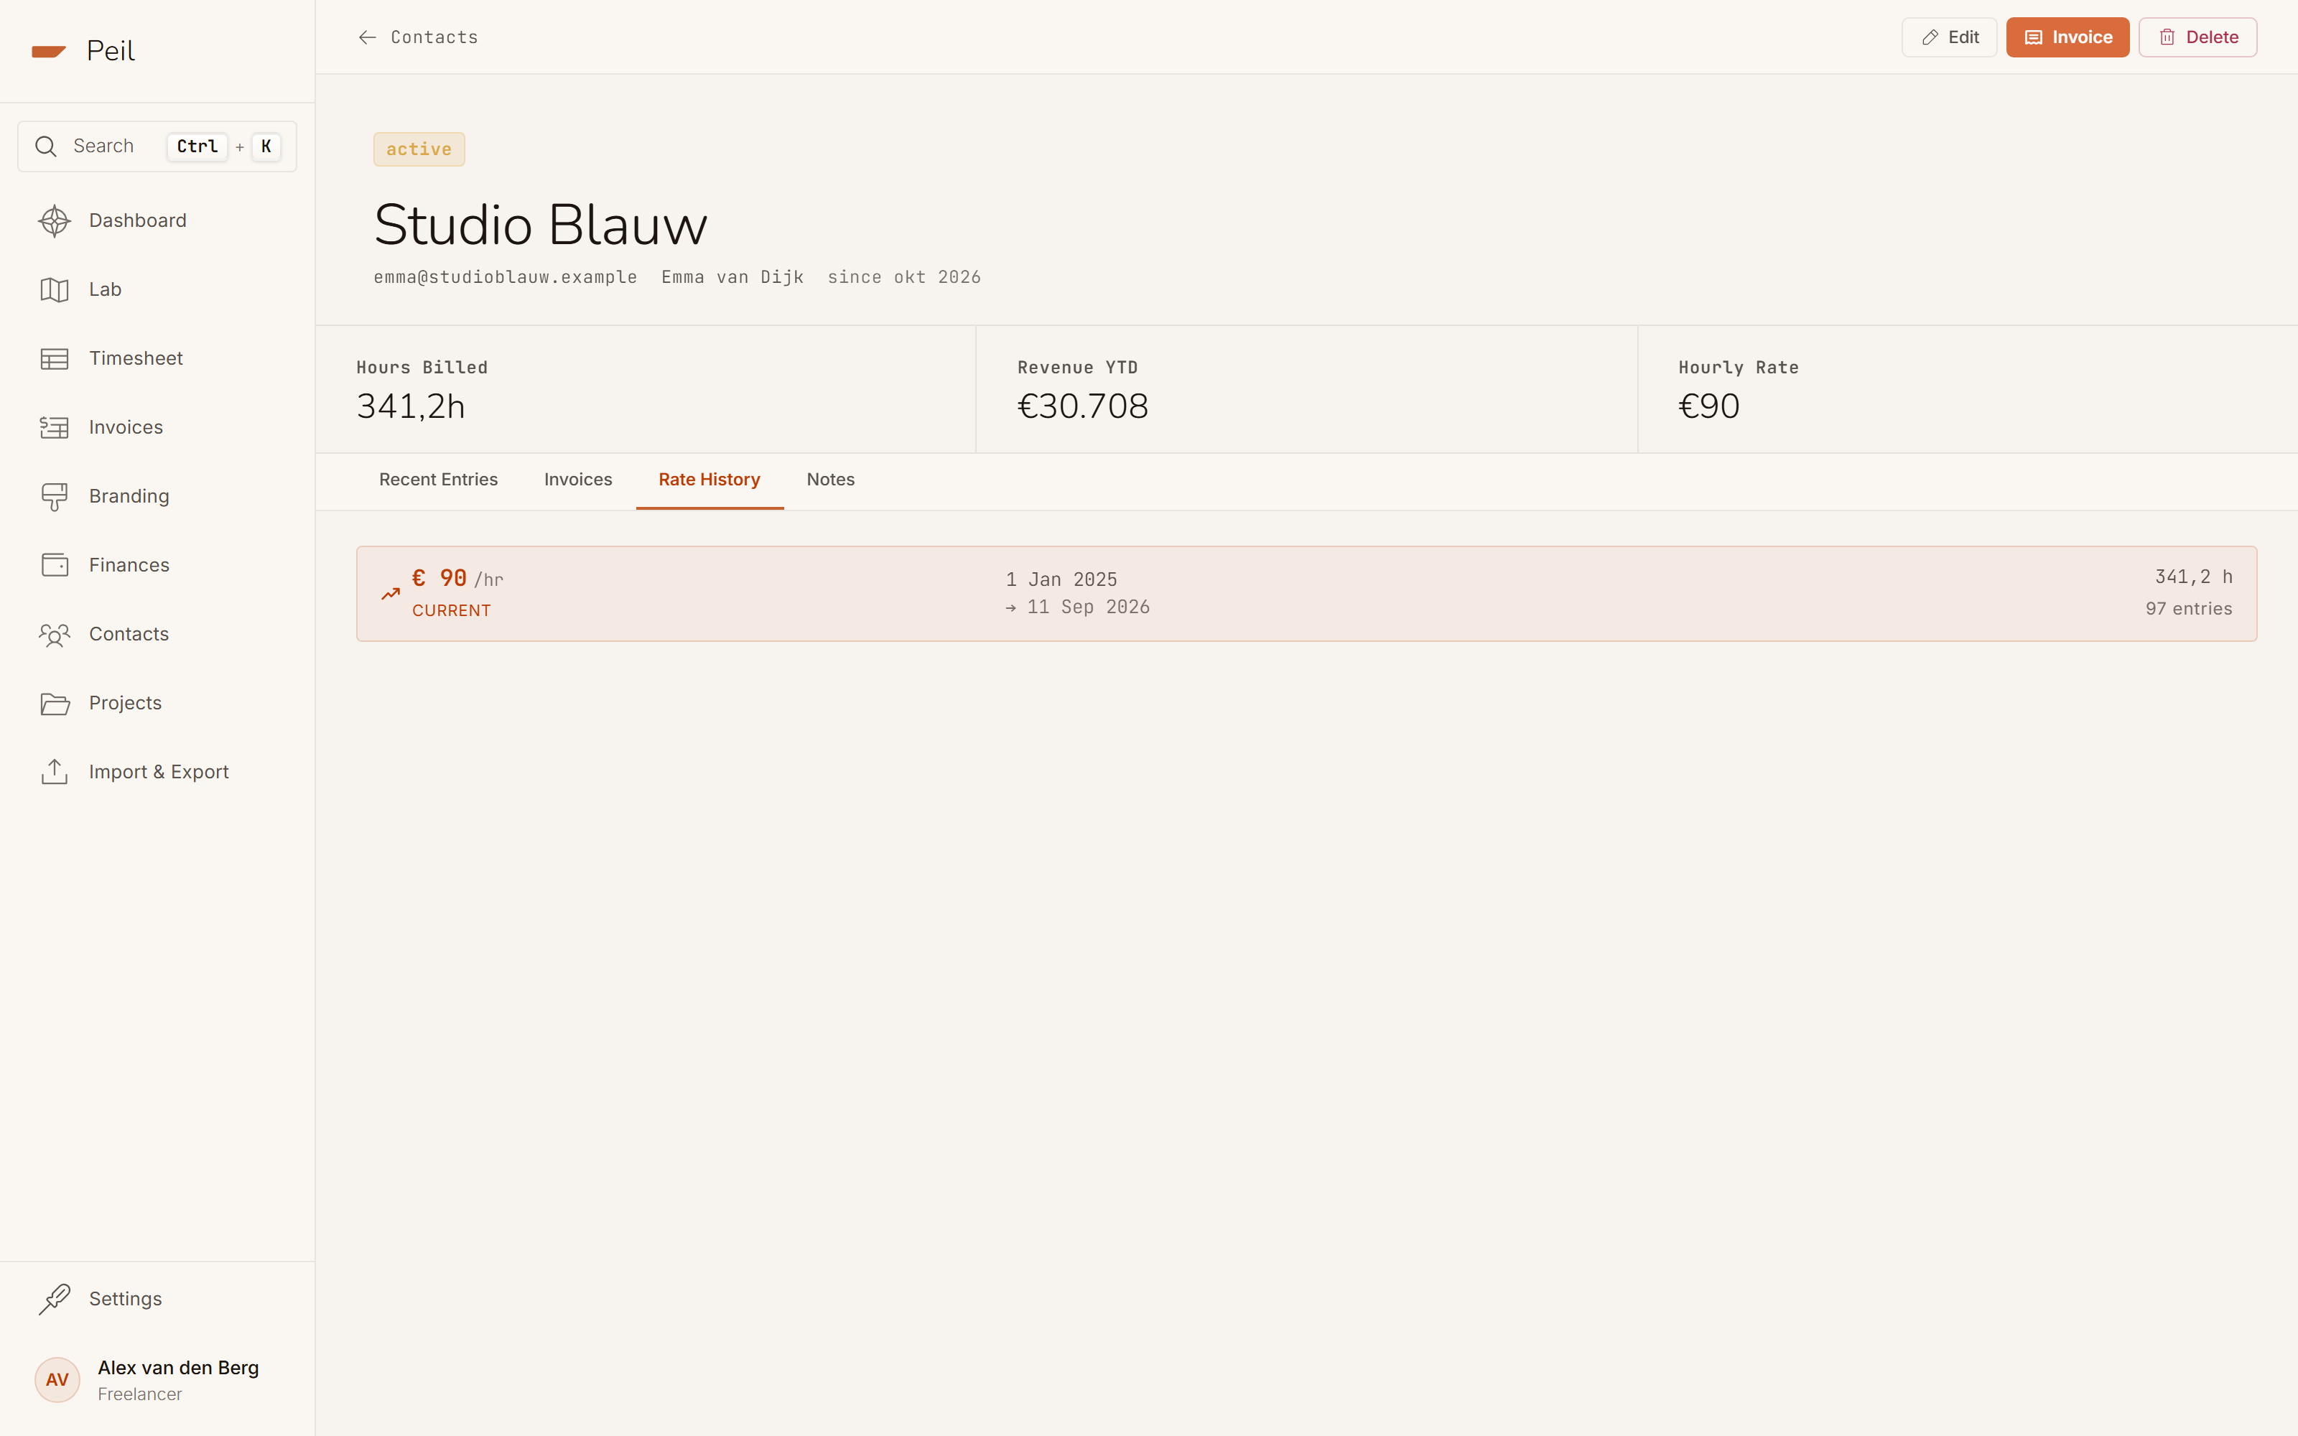Click the 11 Sep 2026 end date
Image resolution: width=2298 pixels, height=1436 pixels.
[1088, 607]
